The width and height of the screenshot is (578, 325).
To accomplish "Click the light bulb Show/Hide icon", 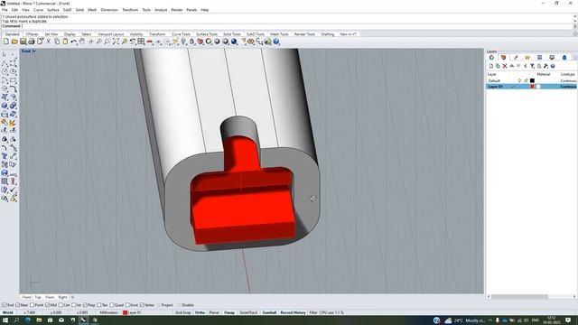I will [183, 42].
